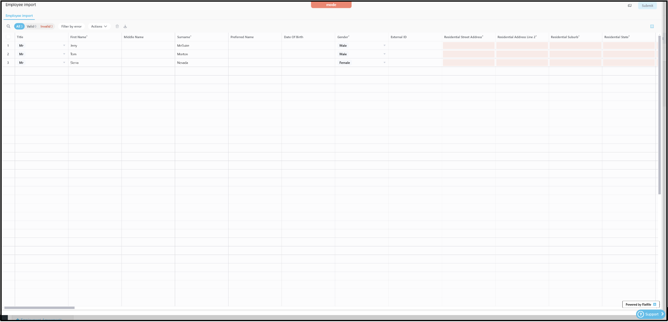Click the search magnifier icon
The width and height of the screenshot is (668, 322).
click(8, 27)
